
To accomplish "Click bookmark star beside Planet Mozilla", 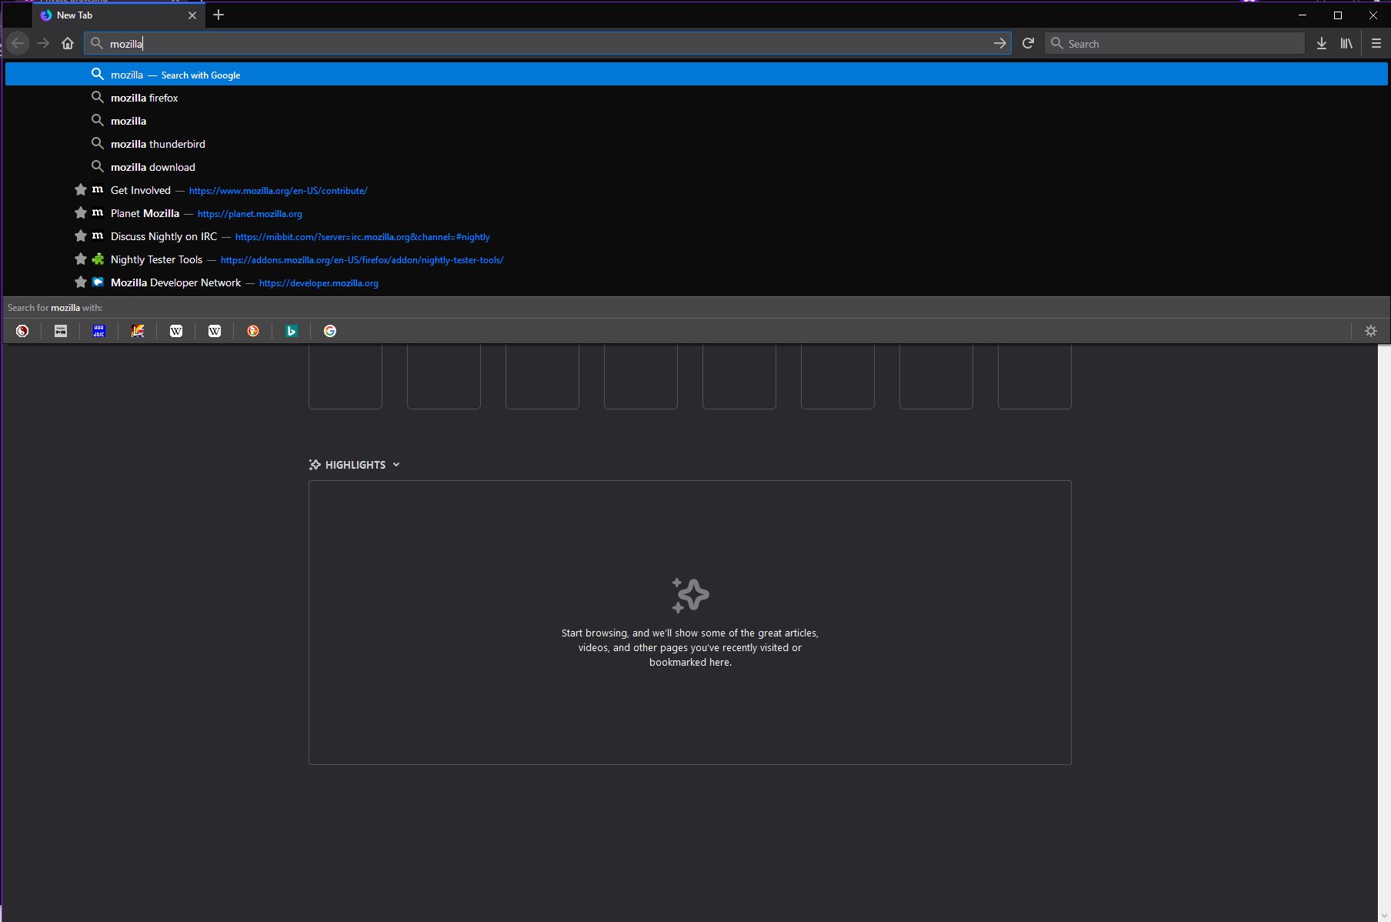I will tap(80, 213).
